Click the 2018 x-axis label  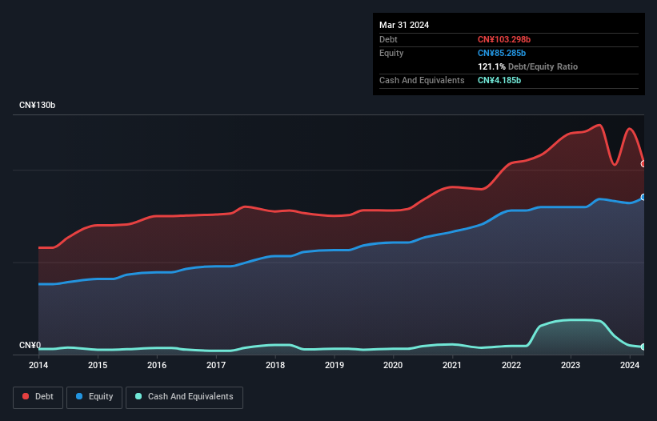pos(275,365)
